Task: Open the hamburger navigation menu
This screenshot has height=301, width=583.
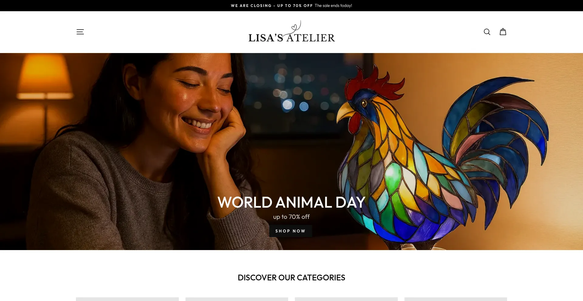Action: point(80,32)
